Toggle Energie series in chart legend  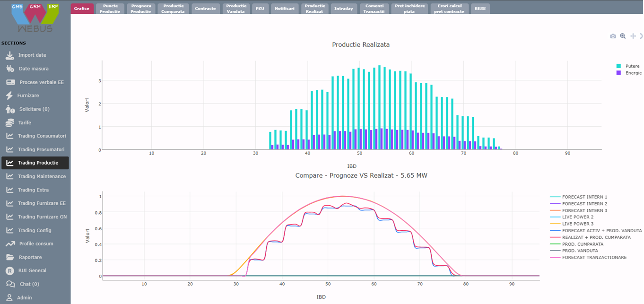coord(632,73)
